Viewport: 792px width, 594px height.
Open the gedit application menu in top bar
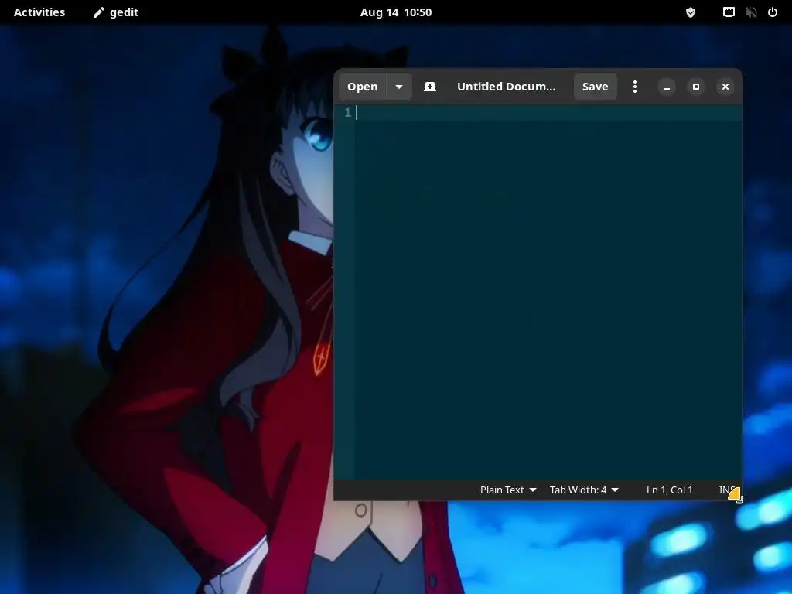[116, 12]
